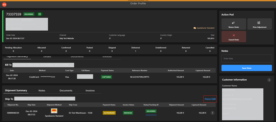Viewport: 276px width, 122px height.
Task: Click the x/y logo icon
Action: coord(4,5)
